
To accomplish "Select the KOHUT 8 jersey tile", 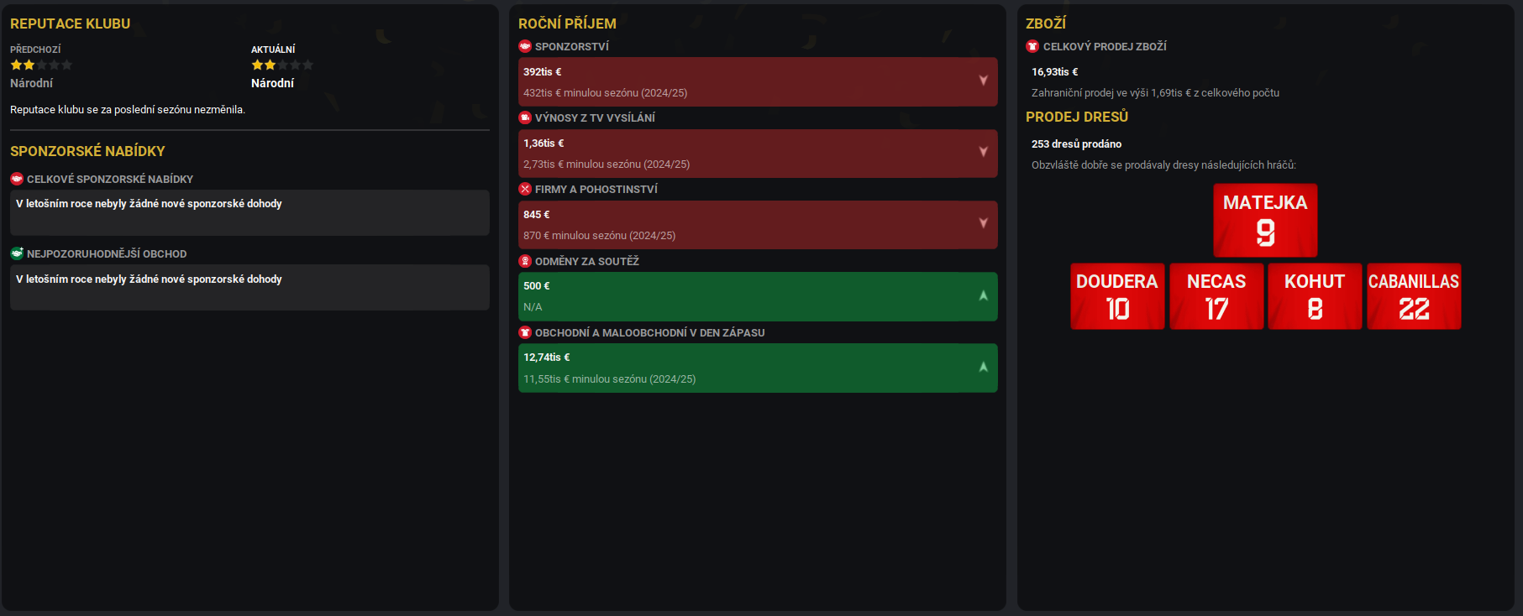I will click(1315, 296).
